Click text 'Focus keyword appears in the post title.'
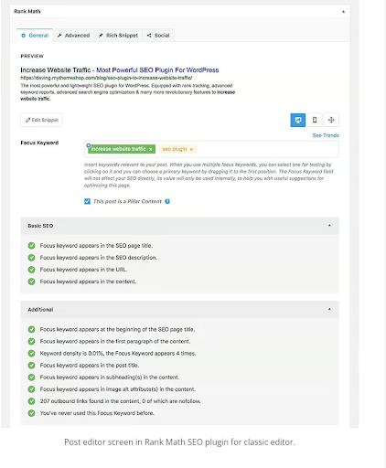 click(x=90, y=366)
